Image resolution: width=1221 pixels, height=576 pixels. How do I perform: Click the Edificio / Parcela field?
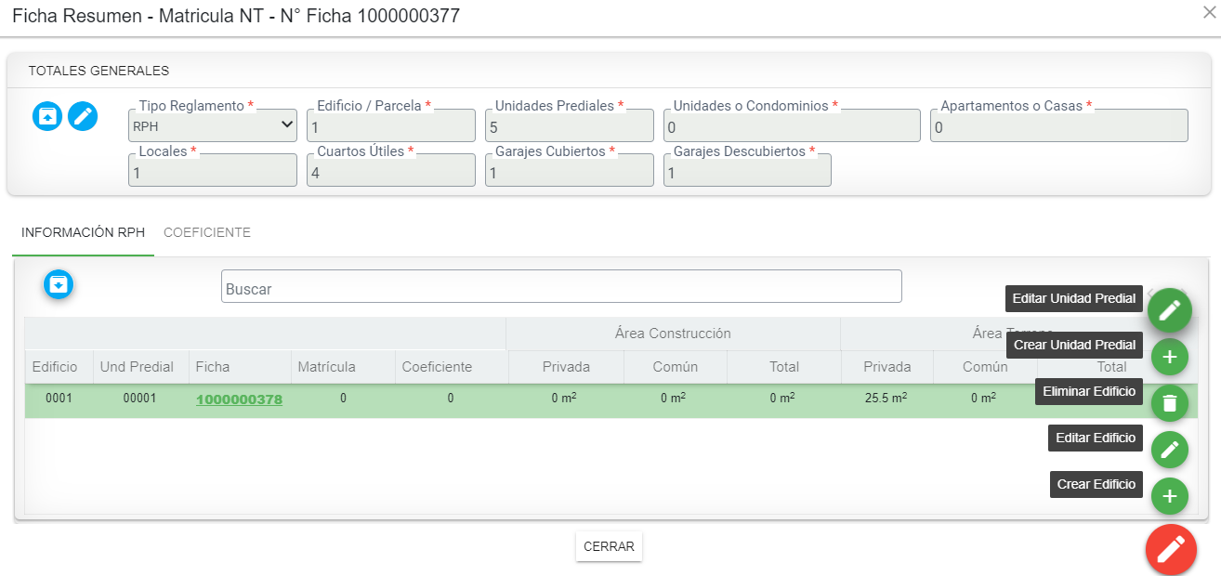click(390, 126)
